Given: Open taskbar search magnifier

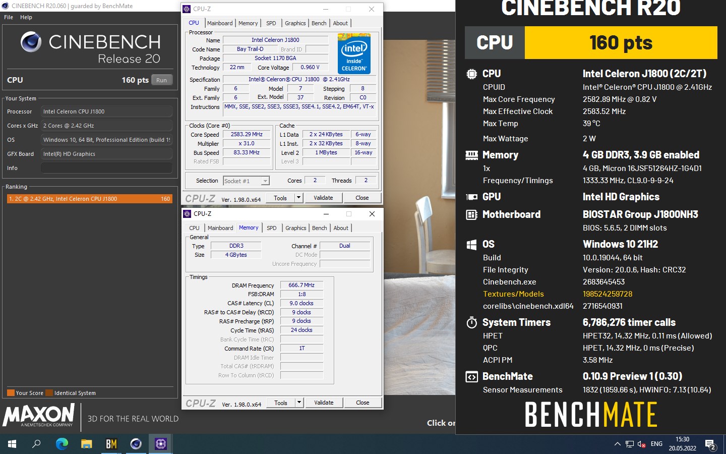Looking at the screenshot, I should coord(37,444).
